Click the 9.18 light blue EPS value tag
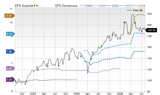 click(10, 34)
